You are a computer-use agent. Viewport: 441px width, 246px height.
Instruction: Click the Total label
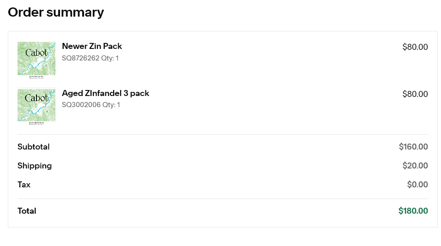[27, 211]
